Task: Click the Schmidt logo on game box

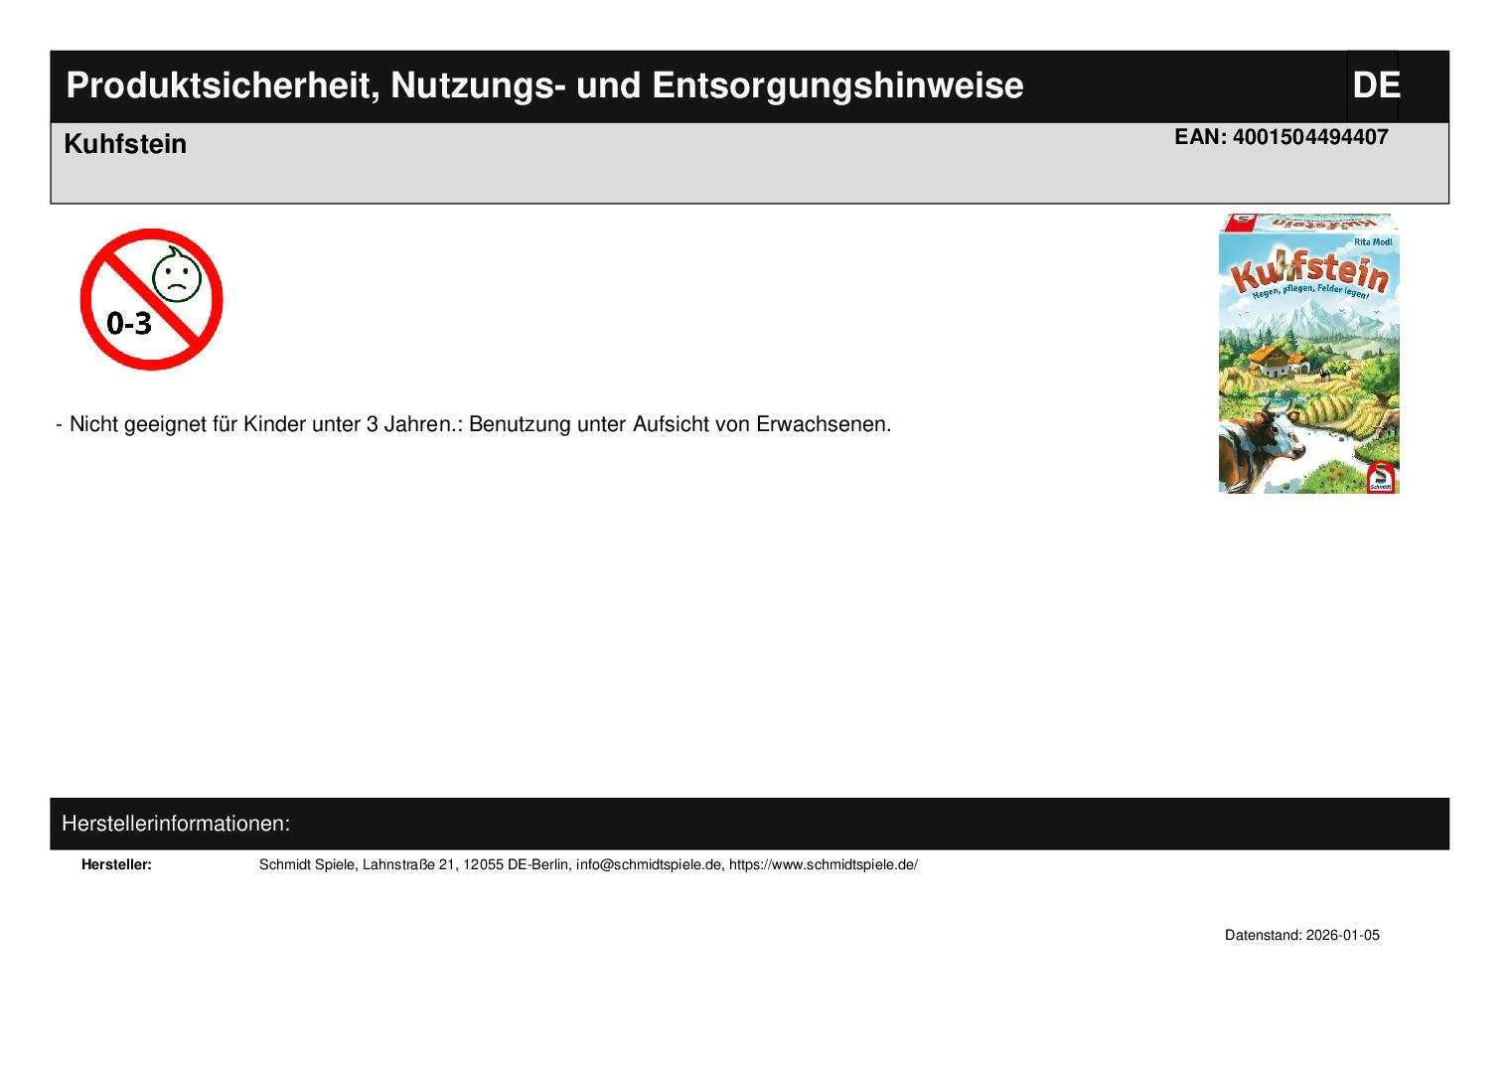Action: coord(1381,477)
